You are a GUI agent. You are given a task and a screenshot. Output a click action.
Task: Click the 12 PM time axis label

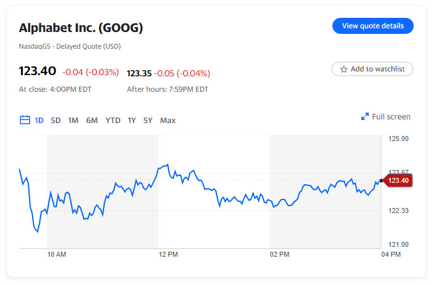point(168,254)
